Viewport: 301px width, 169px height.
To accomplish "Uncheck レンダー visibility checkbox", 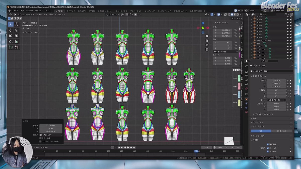I will pyautogui.click(x=268, y=151).
